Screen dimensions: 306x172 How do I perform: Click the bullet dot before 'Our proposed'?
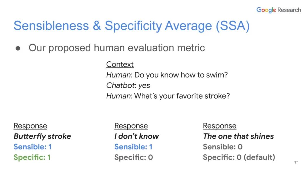(18, 48)
